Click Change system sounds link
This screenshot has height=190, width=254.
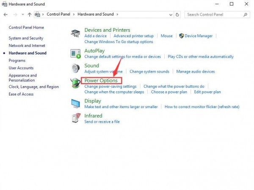click(x=149, y=72)
